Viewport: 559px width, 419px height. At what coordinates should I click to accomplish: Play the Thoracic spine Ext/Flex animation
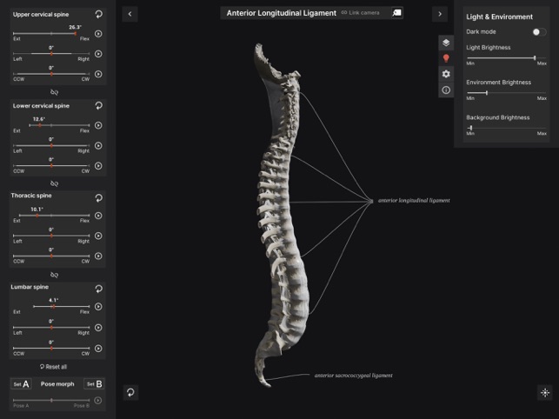pos(98,216)
